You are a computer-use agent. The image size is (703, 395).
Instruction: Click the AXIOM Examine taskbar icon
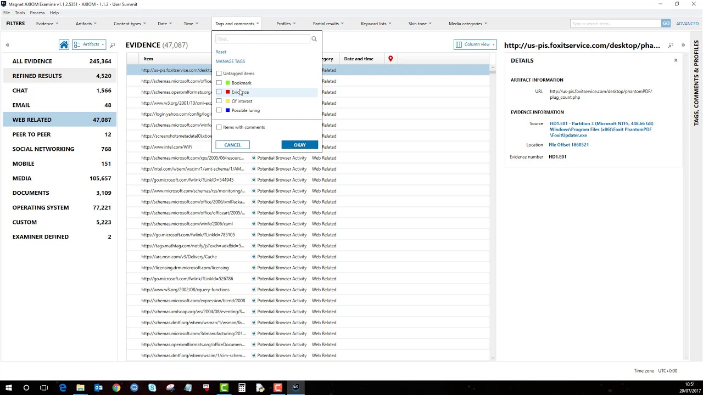295,387
